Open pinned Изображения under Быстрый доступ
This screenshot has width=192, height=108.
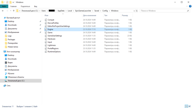click(13, 32)
